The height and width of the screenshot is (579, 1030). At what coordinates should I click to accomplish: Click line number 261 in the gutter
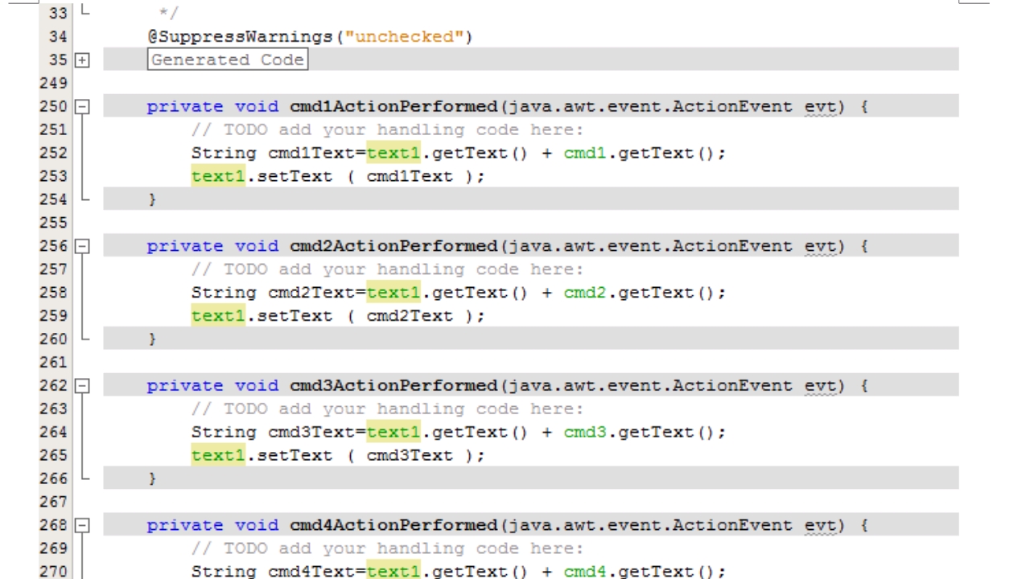[54, 363]
